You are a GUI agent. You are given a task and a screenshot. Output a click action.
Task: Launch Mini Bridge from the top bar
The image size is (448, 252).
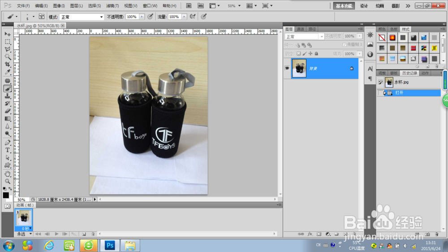pos(201,6)
